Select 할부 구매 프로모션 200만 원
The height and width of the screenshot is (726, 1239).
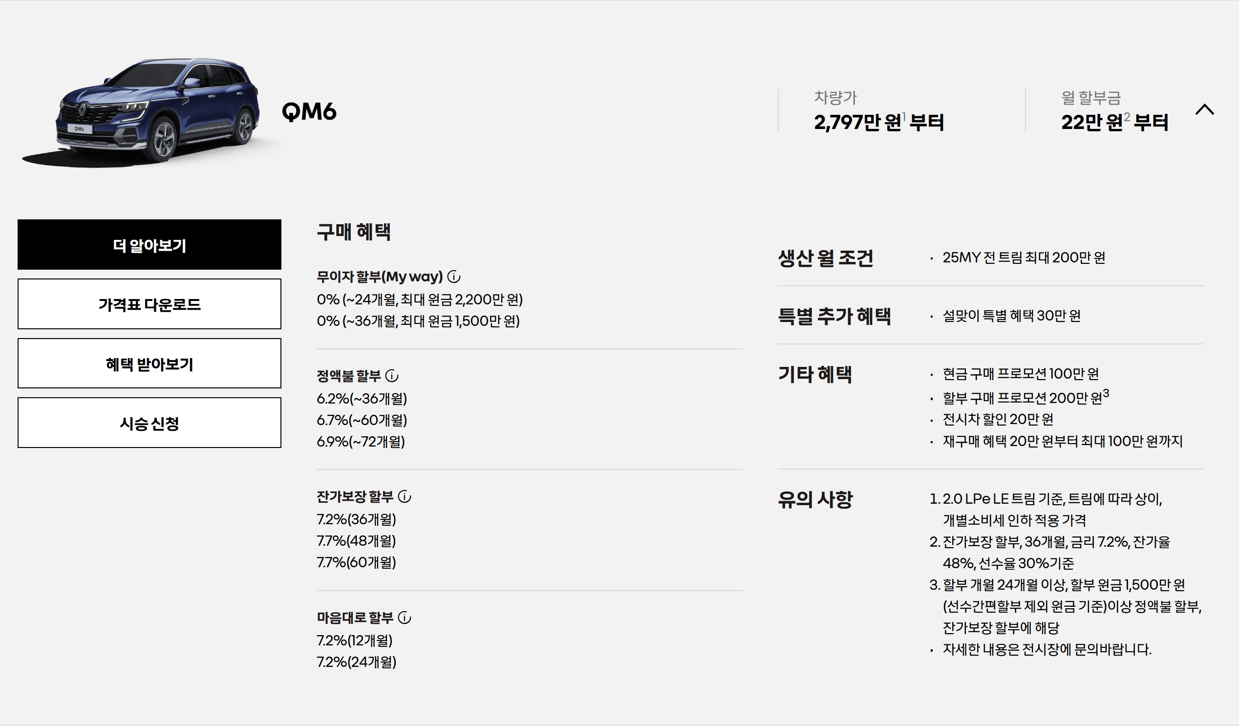(x=1026, y=397)
